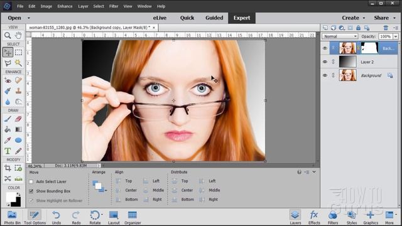Expand the Open button dropdown arrow
The height and width of the screenshot is (226, 402).
coord(29,18)
